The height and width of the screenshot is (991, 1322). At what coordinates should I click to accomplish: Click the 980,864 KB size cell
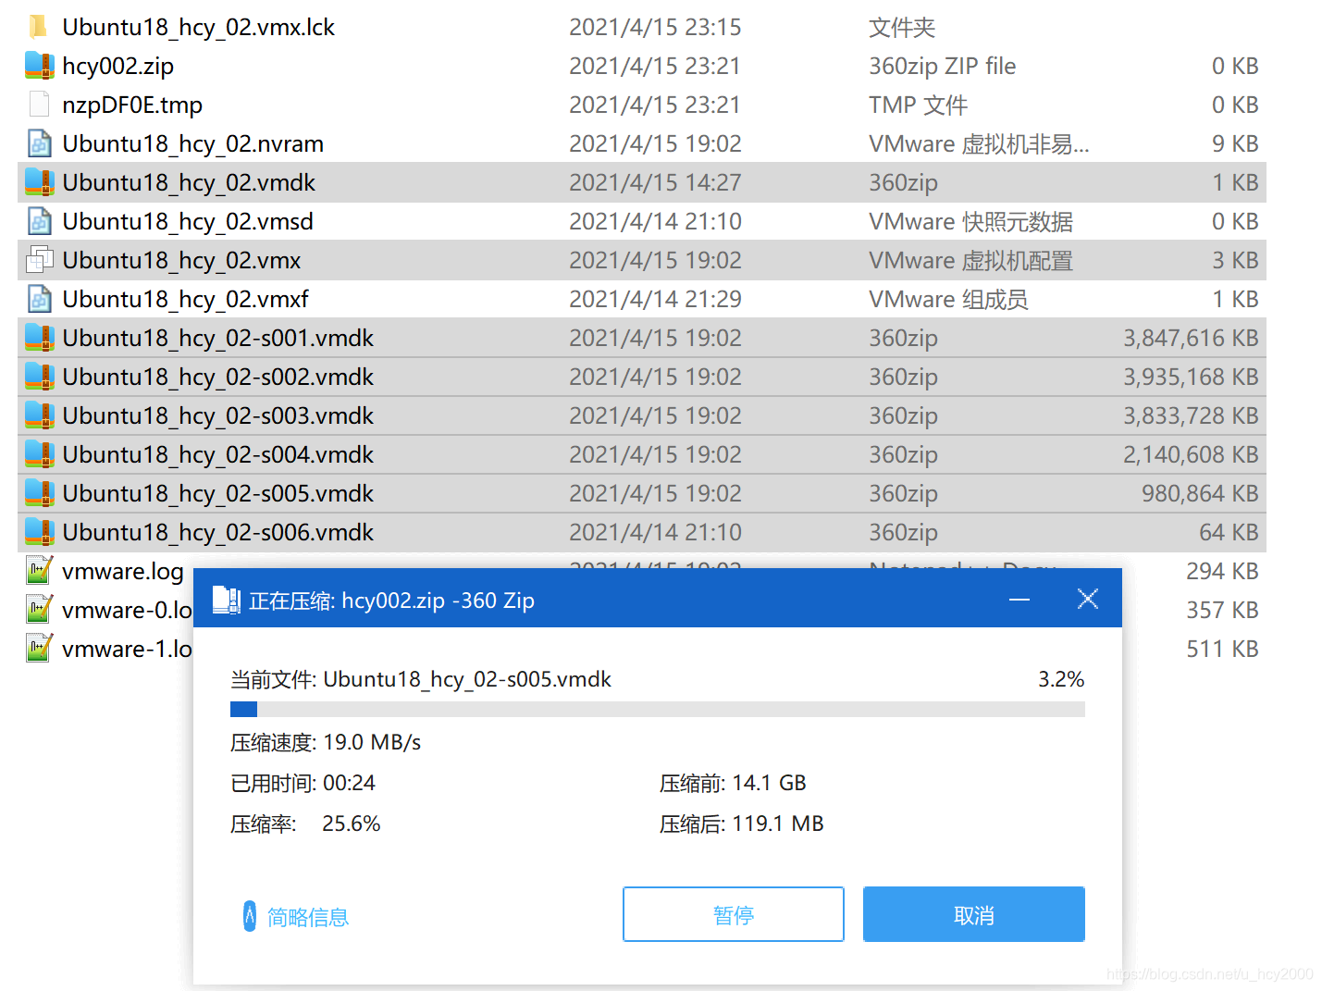(1200, 494)
